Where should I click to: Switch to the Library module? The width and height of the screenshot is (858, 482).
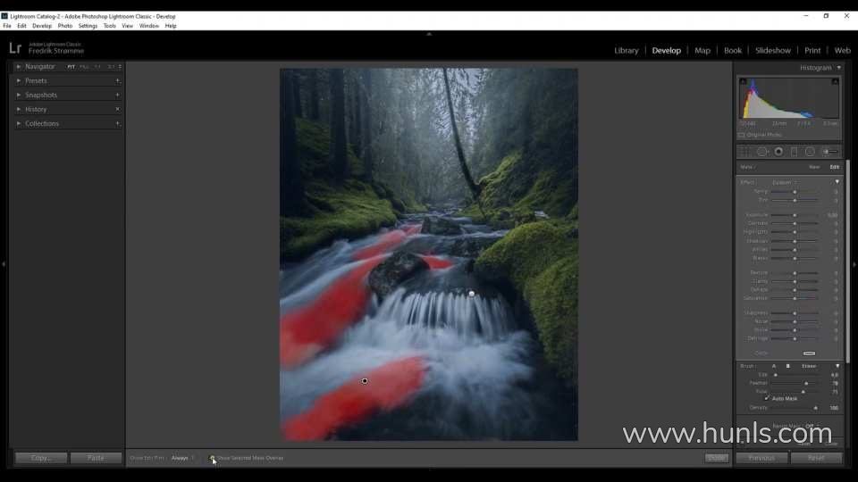click(x=626, y=50)
